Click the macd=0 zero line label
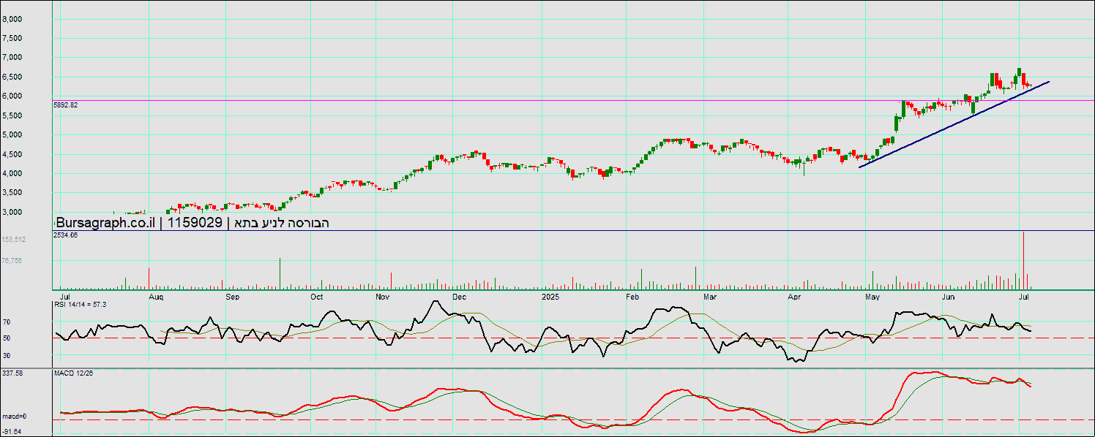 [14, 417]
